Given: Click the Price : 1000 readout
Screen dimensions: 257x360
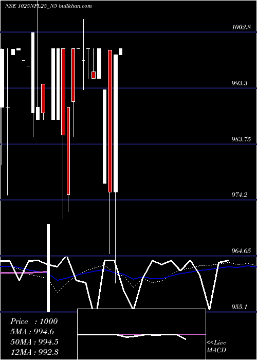Looking at the screenshot, I should click(34, 321).
